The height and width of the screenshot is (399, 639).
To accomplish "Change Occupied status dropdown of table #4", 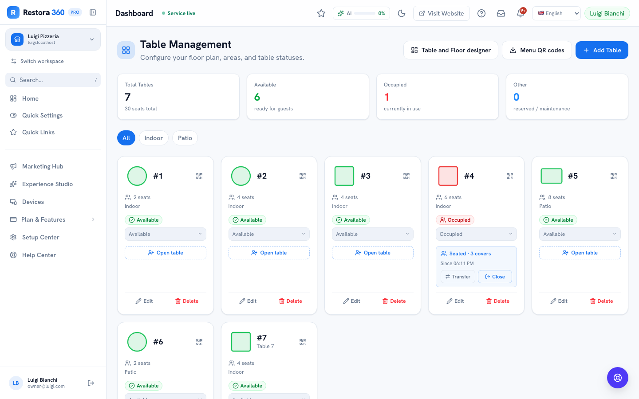I will point(476,234).
